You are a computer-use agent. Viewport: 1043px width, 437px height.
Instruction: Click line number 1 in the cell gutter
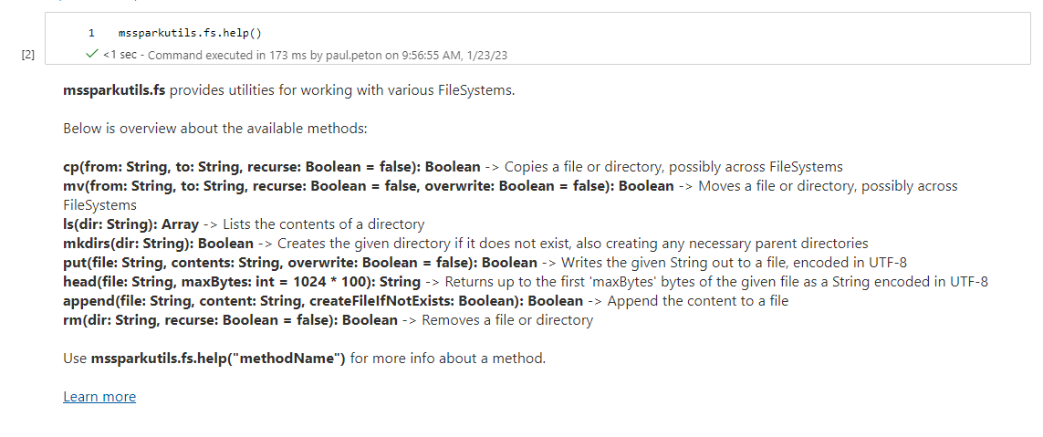[91, 34]
